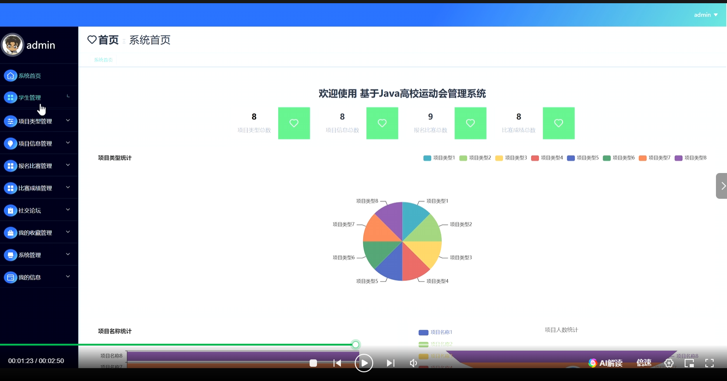Toggle 项目类型1 in pie chart legend

(x=439, y=158)
